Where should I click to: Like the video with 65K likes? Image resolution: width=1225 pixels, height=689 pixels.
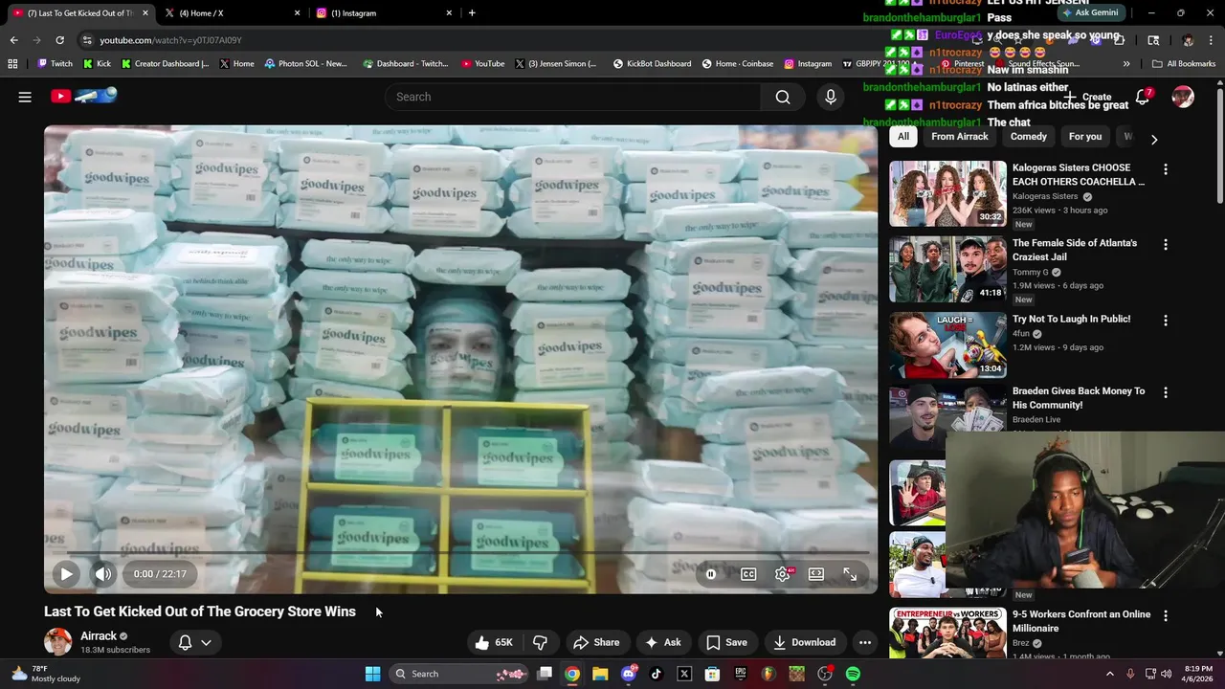(494, 642)
